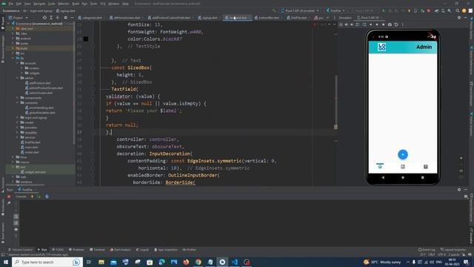Open the device selector dropdown
The height and width of the screenshot is (267, 474).
point(300,10)
